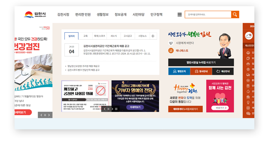
Task: Click the 시장에게 바란다 link
Action: coord(185,43)
